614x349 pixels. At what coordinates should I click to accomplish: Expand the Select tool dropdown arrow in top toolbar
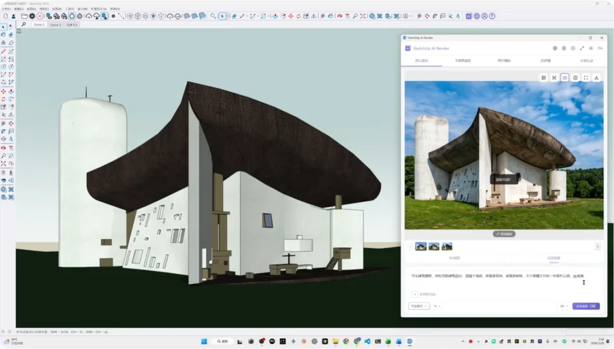(x=228, y=16)
